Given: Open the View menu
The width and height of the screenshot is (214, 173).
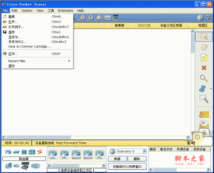Looking at the screenshot, I should click(40, 10).
